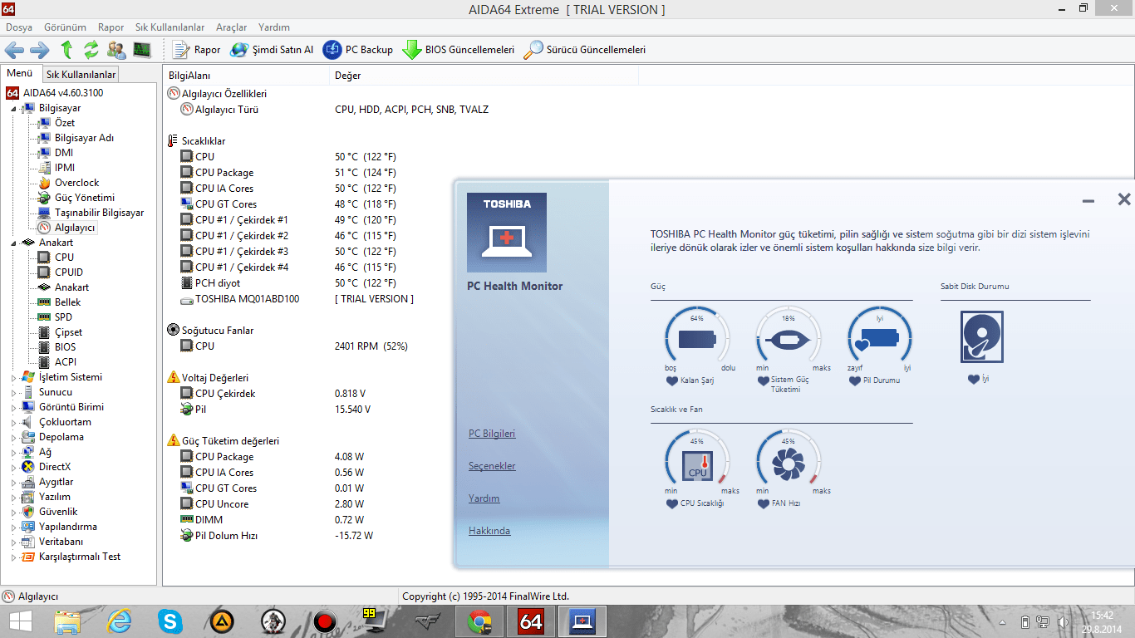Open the Dosya menu

(19, 27)
